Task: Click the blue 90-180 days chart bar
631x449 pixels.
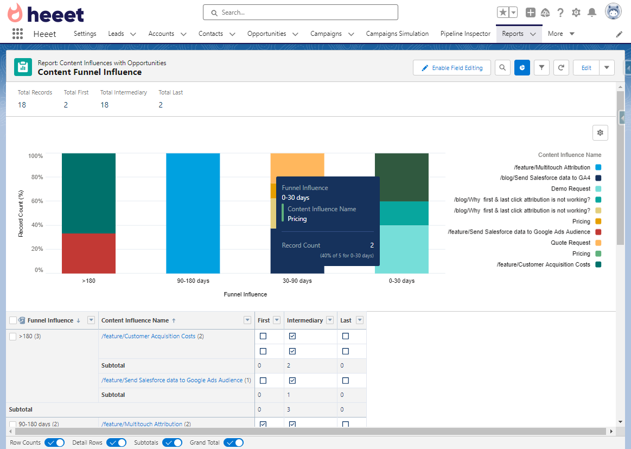Action: 193,213
